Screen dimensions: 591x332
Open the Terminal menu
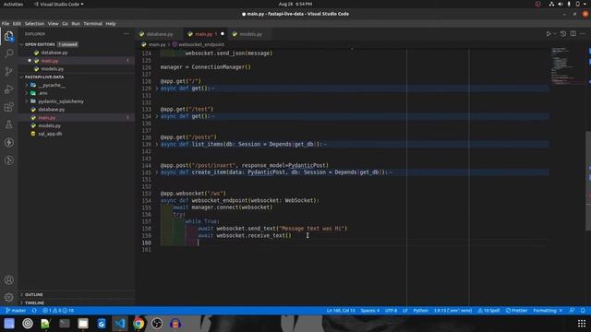click(92, 24)
